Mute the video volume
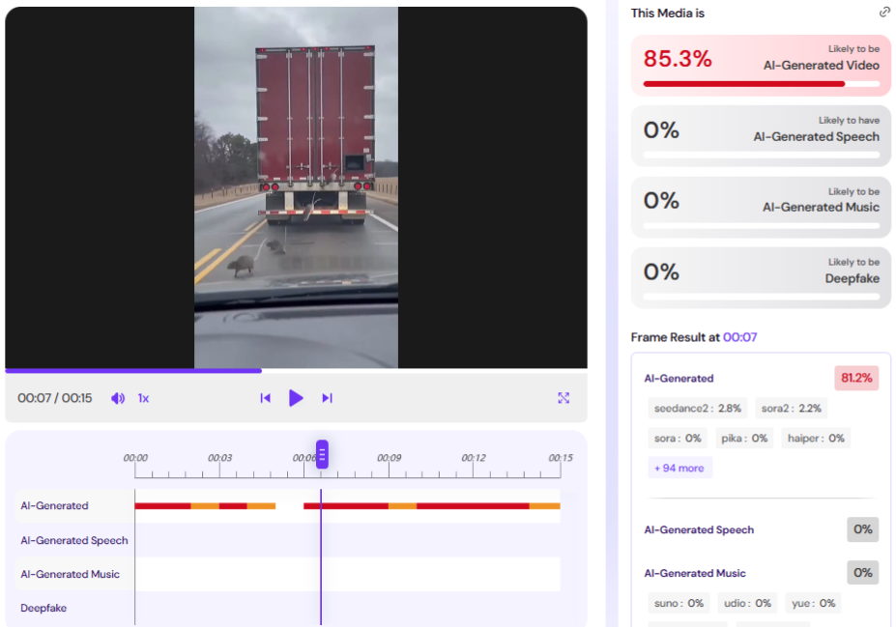Image resolution: width=896 pixels, height=627 pixels. click(x=118, y=398)
